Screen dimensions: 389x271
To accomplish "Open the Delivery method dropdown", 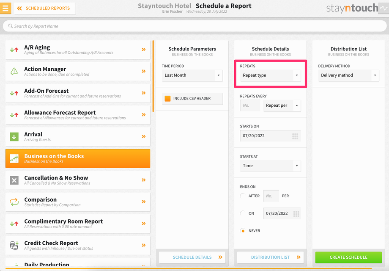I will click(348, 75).
